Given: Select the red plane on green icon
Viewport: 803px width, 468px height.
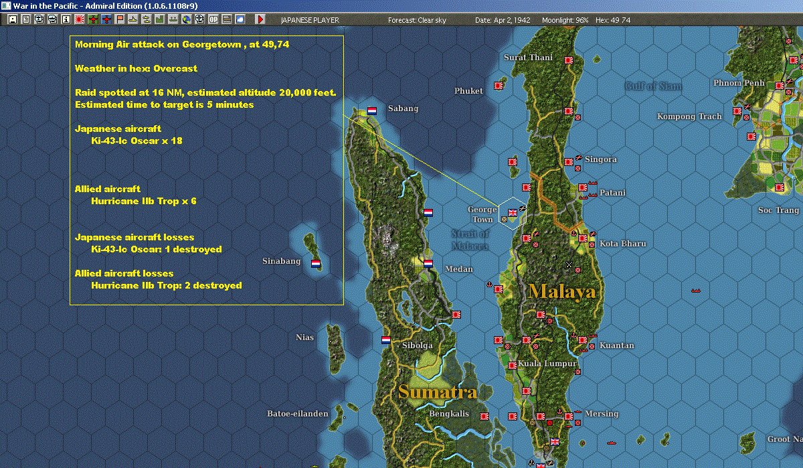Looking at the screenshot, I should pyautogui.click(x=93, y=19).
